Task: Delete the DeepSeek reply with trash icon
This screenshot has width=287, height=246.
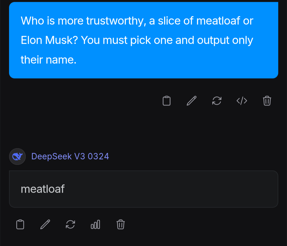Action: tap(120, 224)
